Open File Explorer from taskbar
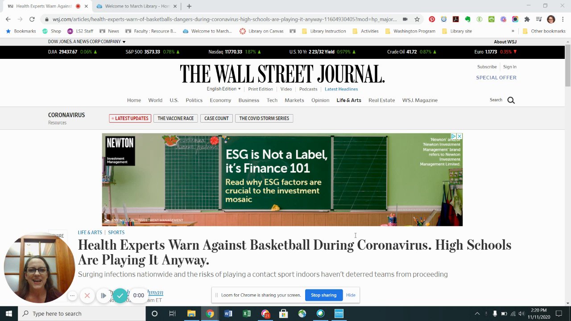This screenshot has height=321, width=571. 191,313
